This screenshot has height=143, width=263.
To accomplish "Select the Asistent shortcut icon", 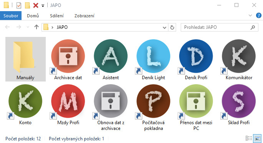I will (111, 56).
